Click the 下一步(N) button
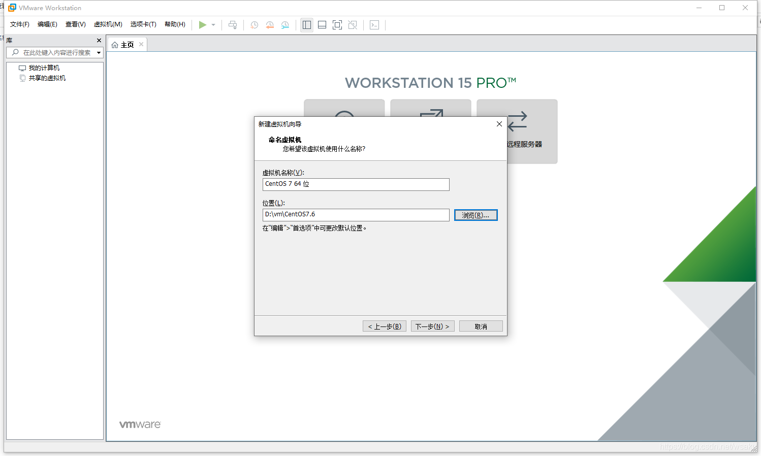This screenshot has width=761, height=456. pyautogui.click(x=433, y=326)
